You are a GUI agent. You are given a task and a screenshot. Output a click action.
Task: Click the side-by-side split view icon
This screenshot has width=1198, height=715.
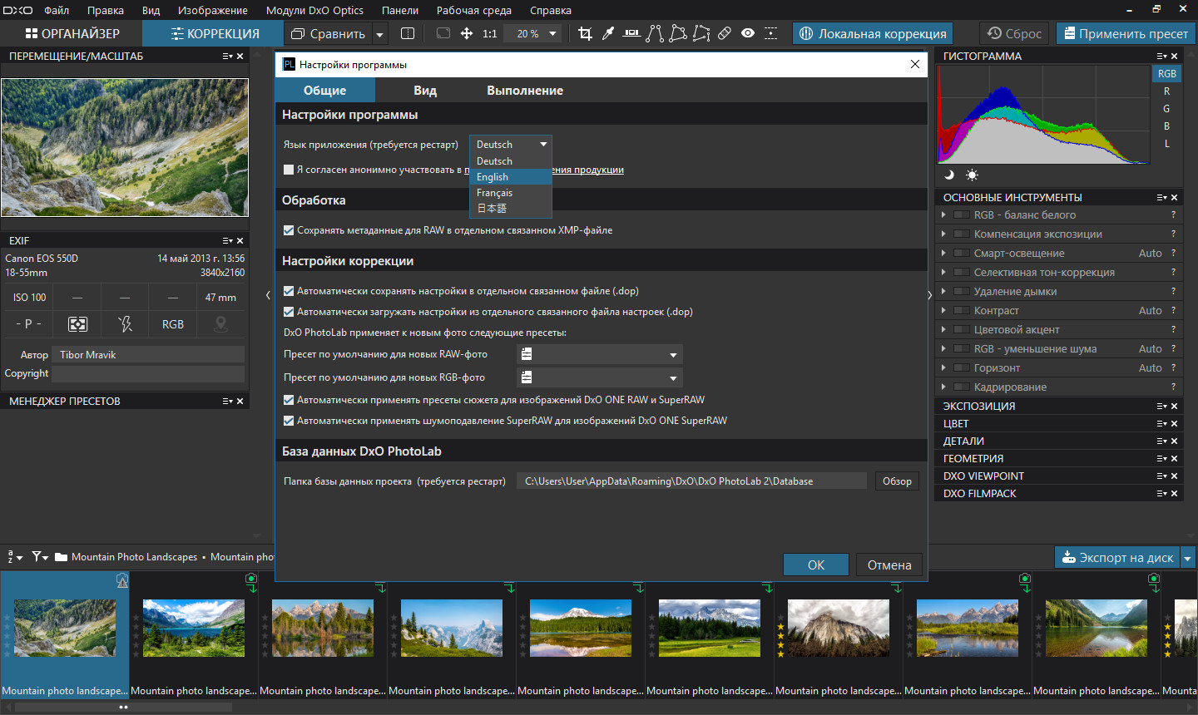[x=408, y=33]
